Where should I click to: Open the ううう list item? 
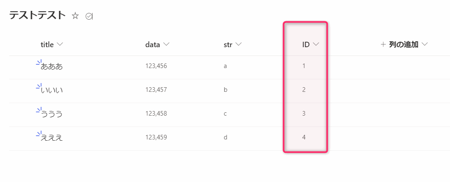[52, 114]
